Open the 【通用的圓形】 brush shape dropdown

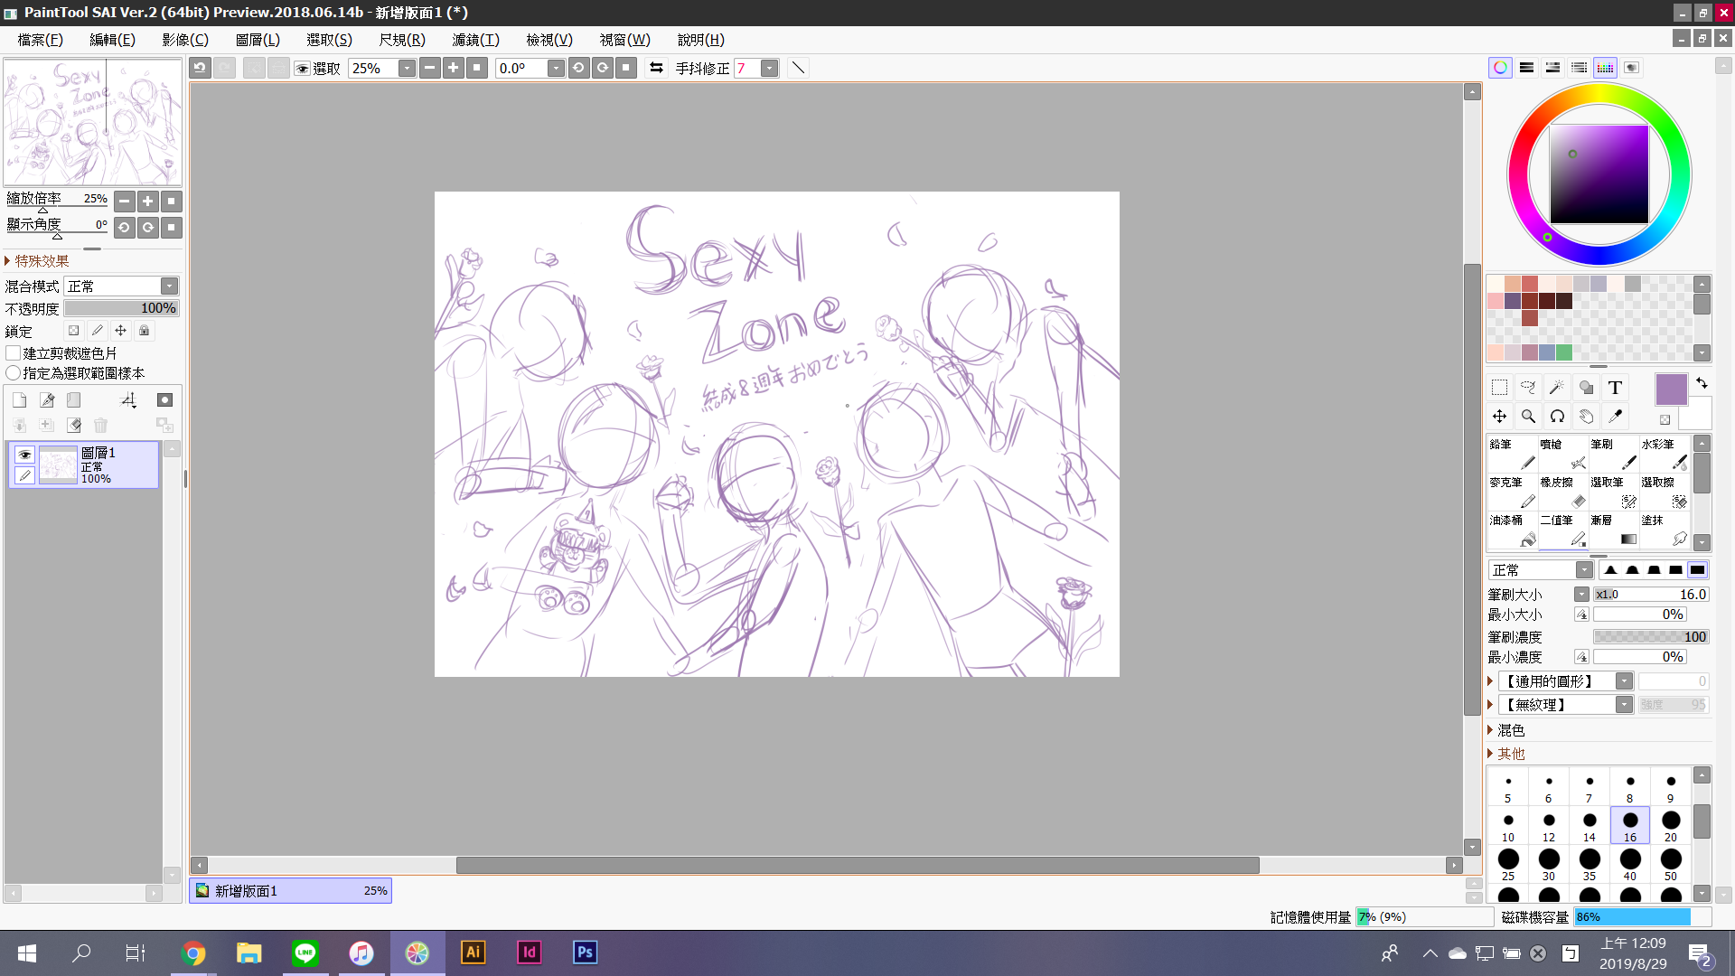pos(1624,681)
